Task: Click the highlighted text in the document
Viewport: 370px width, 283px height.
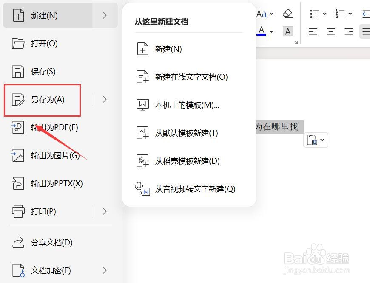Action: pyautogui.click(x=279, y=126)
